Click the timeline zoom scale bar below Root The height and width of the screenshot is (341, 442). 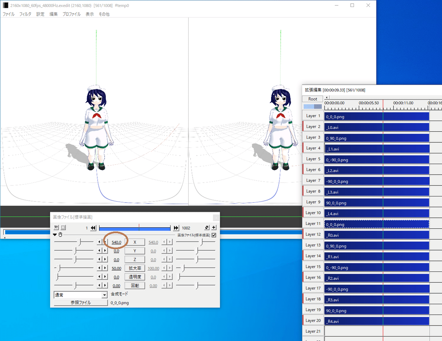tap(313, 106)
